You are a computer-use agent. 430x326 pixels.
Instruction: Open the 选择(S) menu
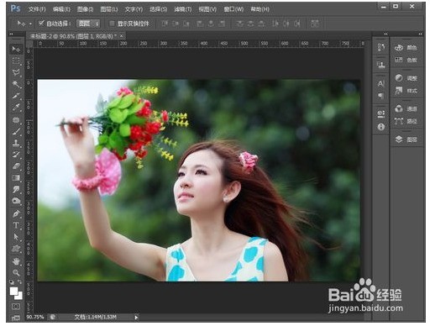(158, 9)
